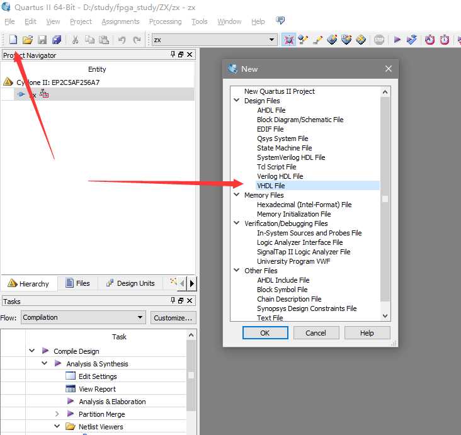This screenshot has height=435, width=461.
Task: Click the Save All toolbar icon
Action: (x=57, y=40)
